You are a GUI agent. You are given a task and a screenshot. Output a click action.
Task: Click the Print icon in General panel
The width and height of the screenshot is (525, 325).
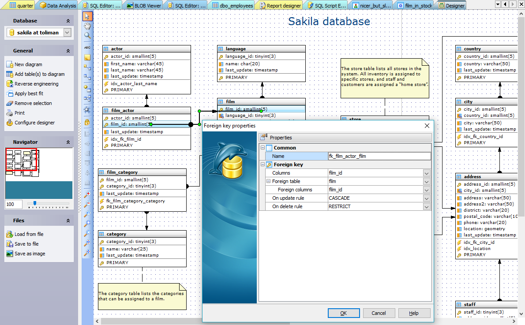pos(10,113)
